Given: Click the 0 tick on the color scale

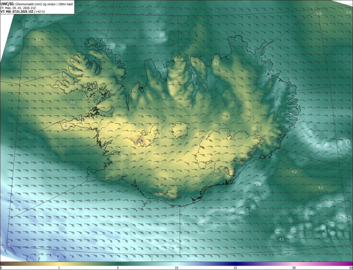Looking at the screenshot, I should pyautogui.click(x=1, y=268).
